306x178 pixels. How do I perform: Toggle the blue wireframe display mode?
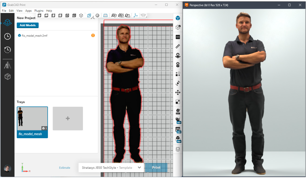(89, 15)
